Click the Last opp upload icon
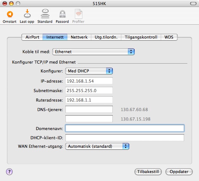This screenshot has width=199, height=181. point(27,13)
